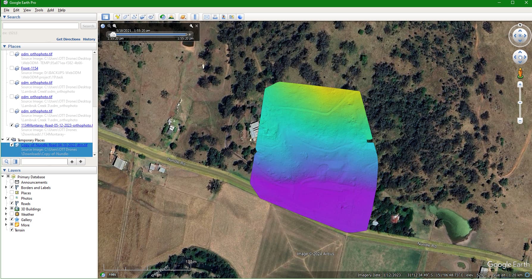This screenshot has height=279, width=532.
Task: Open the Tools menu
Action: click(x=39, y=10)
